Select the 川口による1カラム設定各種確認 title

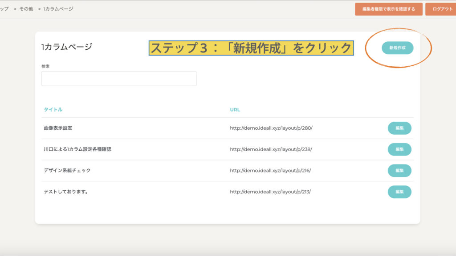pos(77,149)
